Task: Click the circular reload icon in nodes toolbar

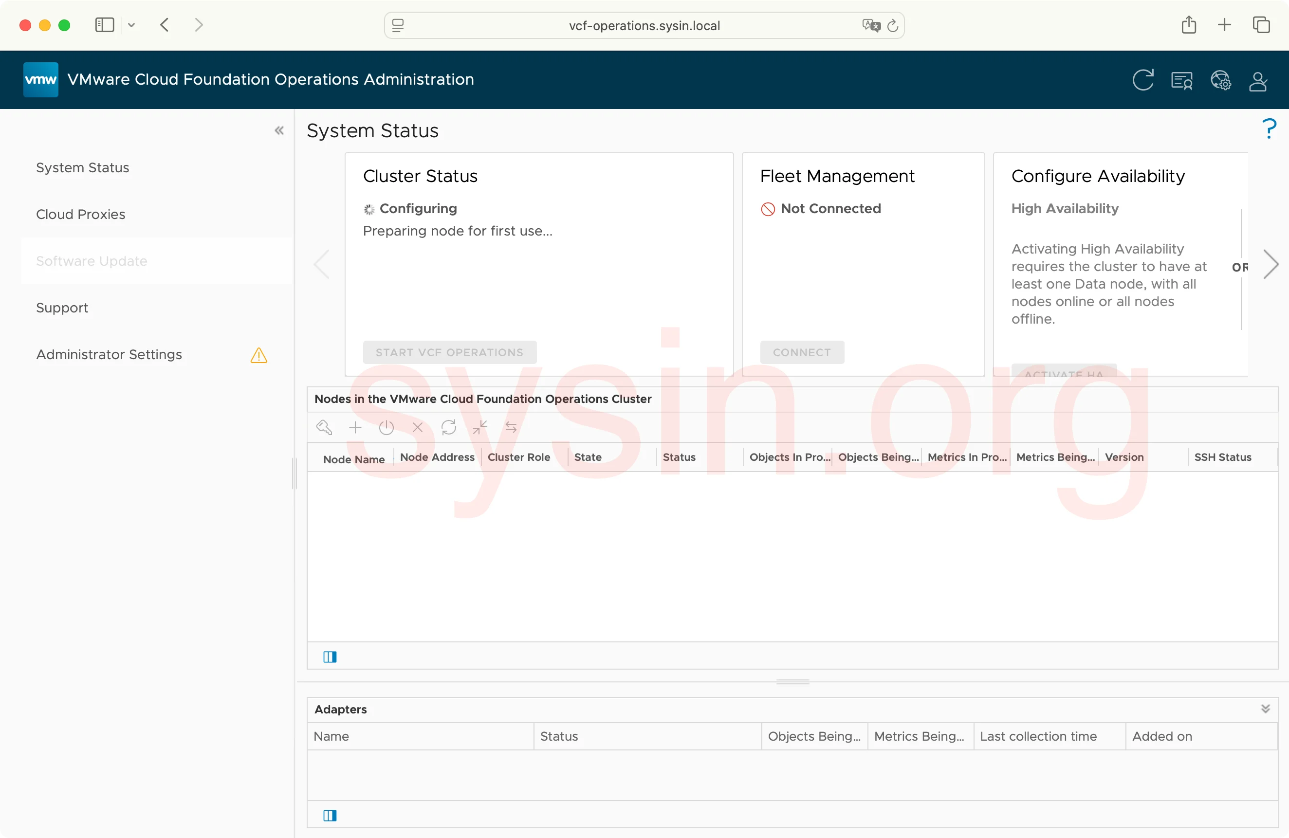Action: pos(448,427)
